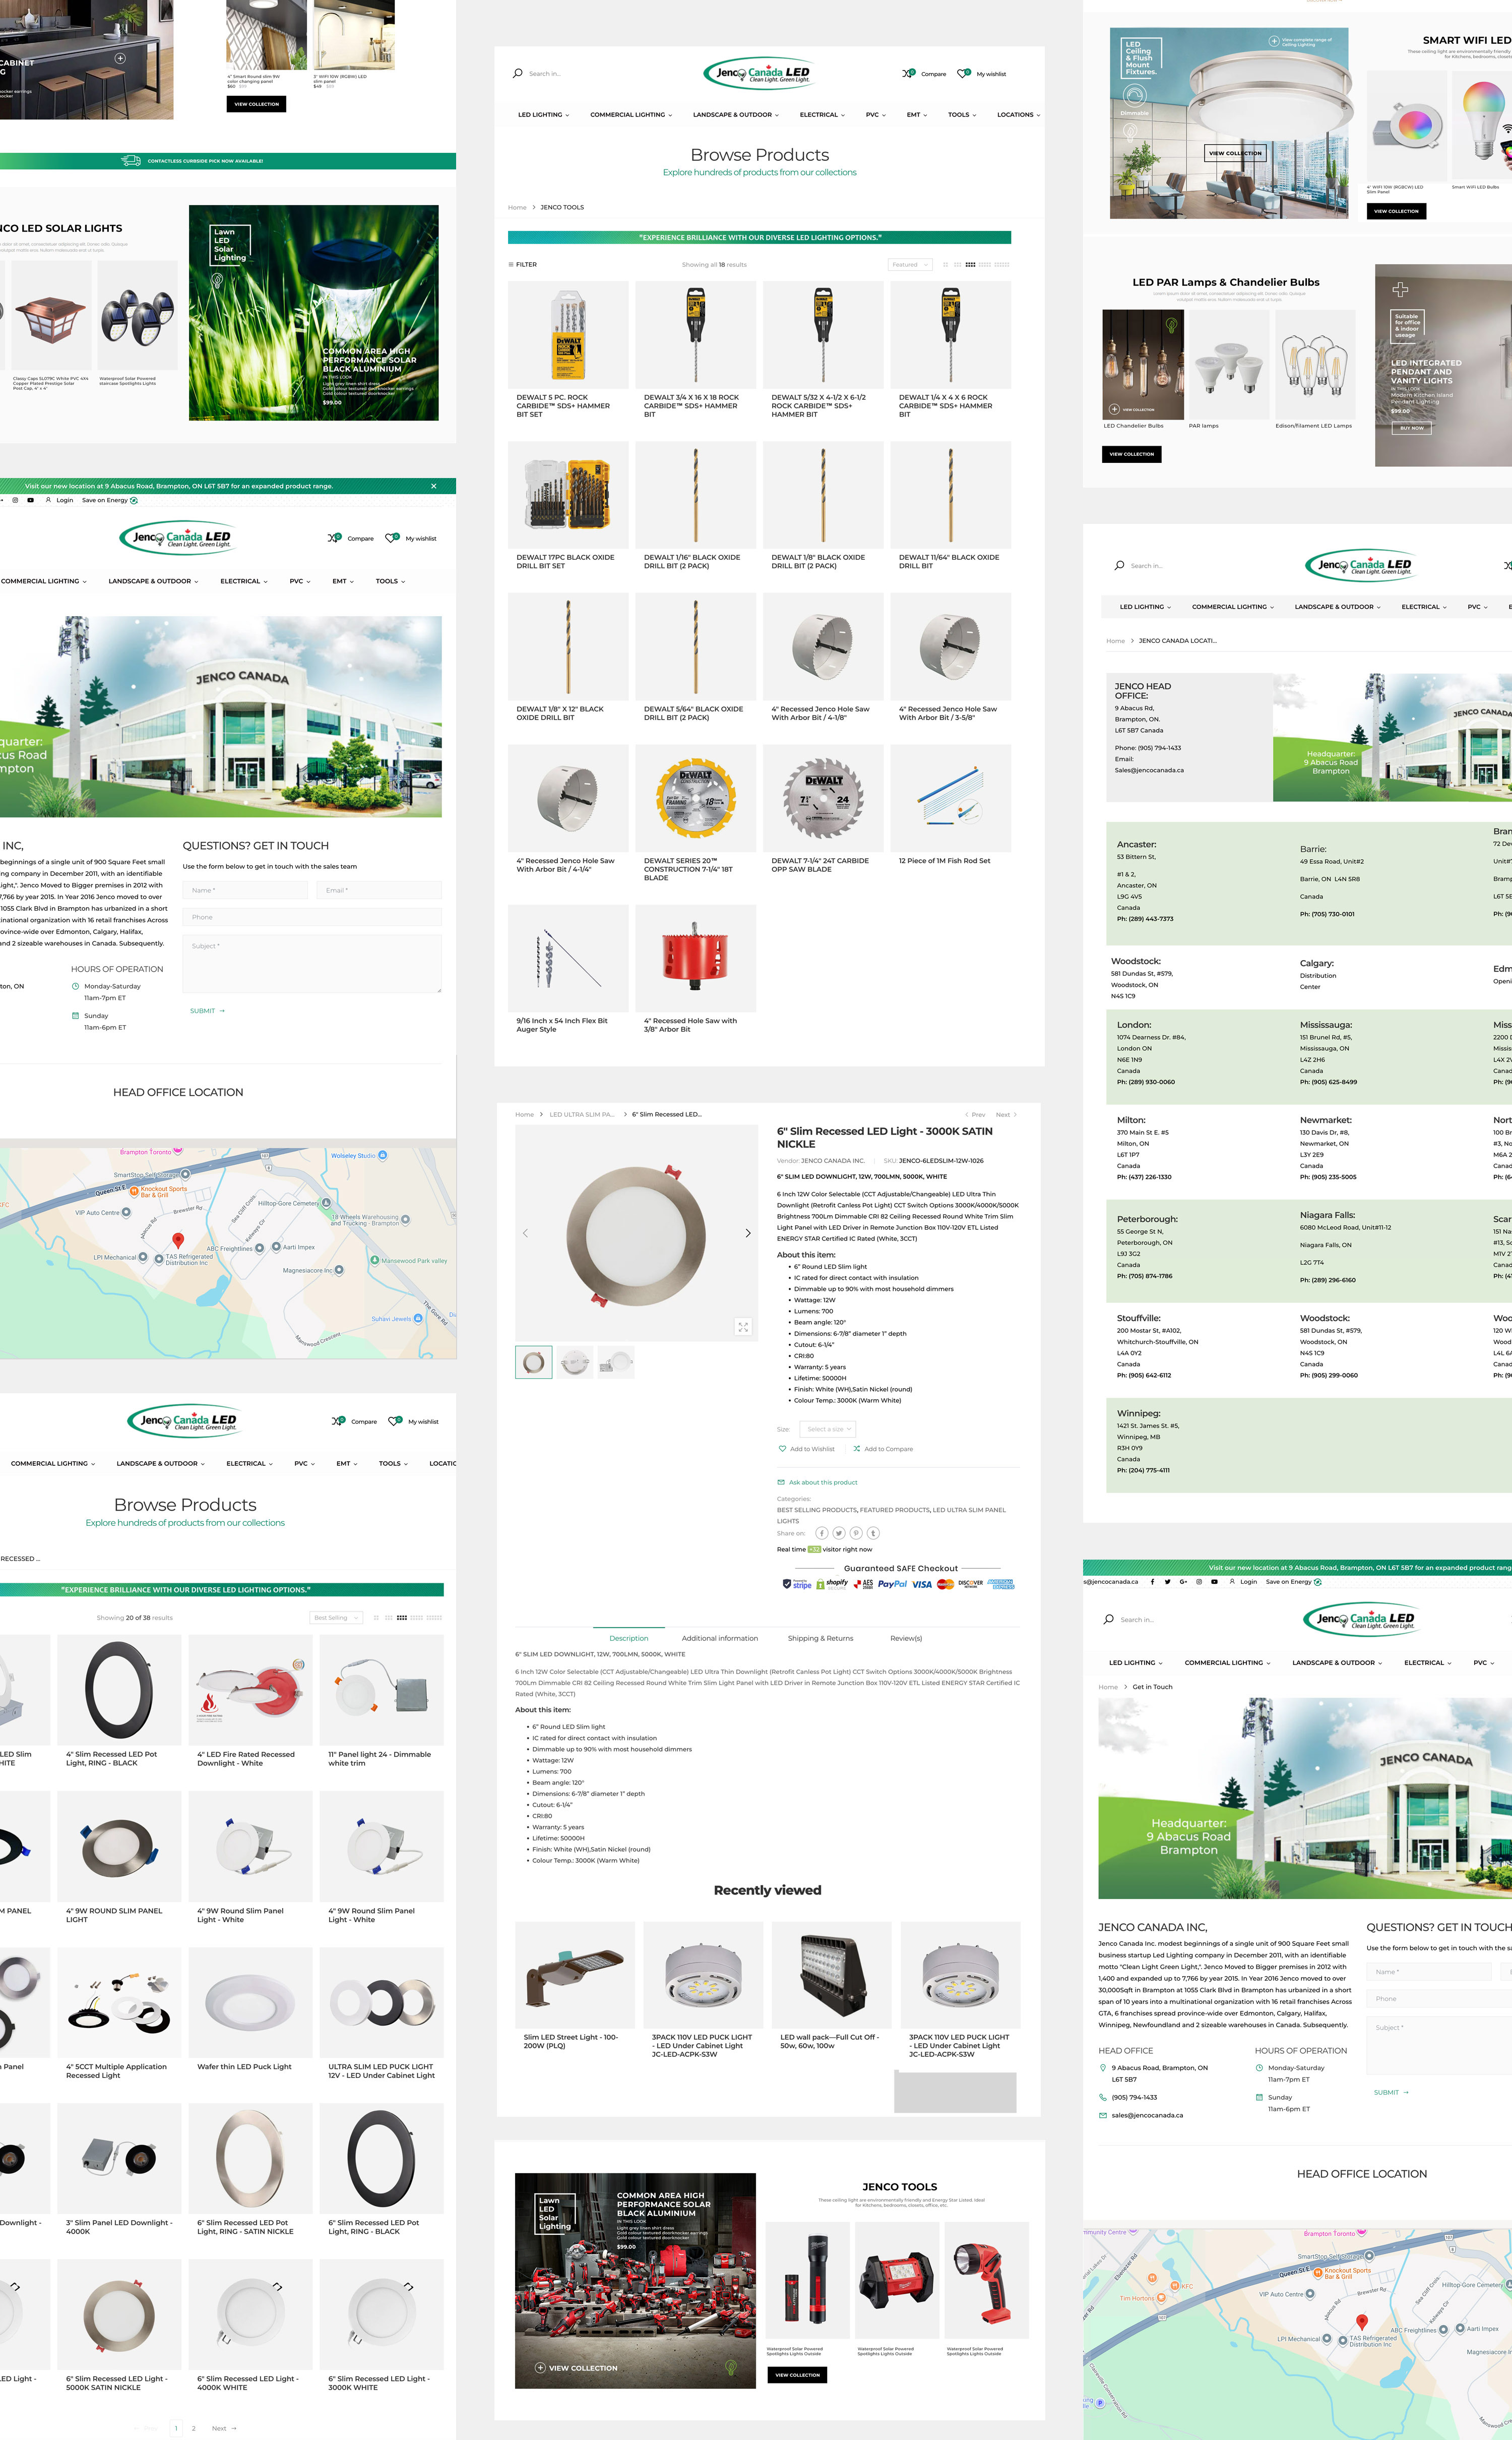Share product on Pinterest
The image size is (1512, 2440).
tap(856, 1533)
